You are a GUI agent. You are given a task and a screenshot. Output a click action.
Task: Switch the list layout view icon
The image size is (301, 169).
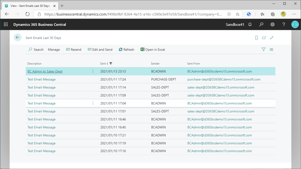point(271,49)
